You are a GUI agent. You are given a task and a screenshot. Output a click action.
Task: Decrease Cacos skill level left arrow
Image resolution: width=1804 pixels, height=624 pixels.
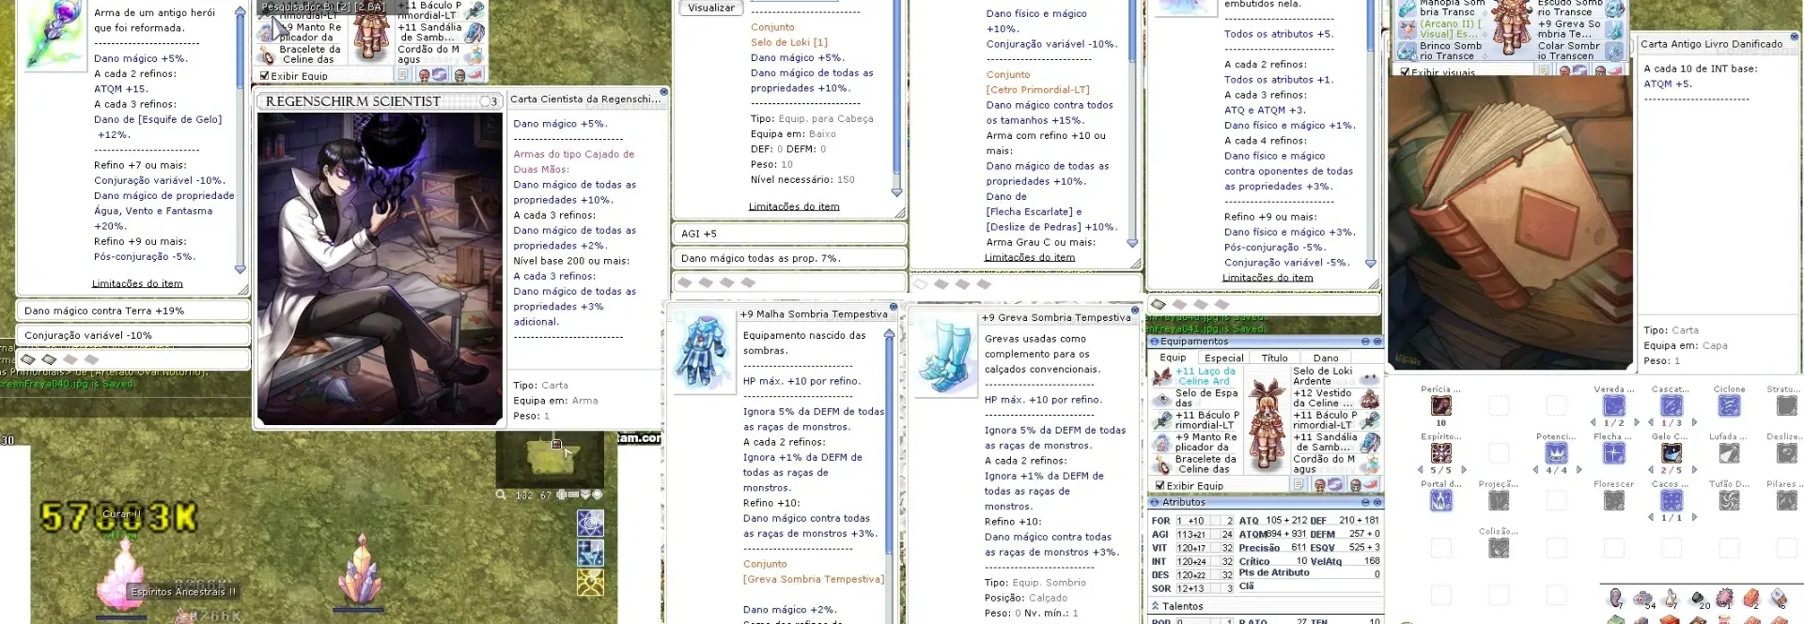pos(1651,517)
